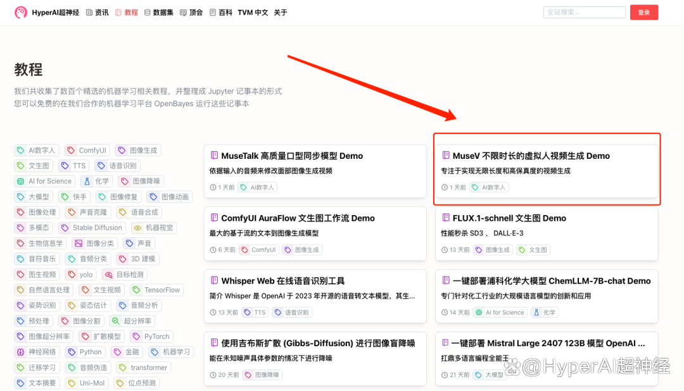Click the notebook icon beside Gibbs-Diffusion title
This screenshot has width=684, height=391.
214,343
